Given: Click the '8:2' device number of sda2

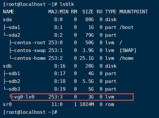Looking at the screenshot, I should 58,35.
